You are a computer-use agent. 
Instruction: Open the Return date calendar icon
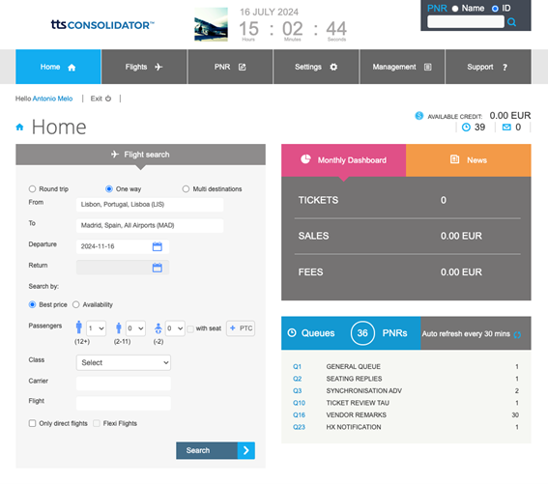[158, 268]
